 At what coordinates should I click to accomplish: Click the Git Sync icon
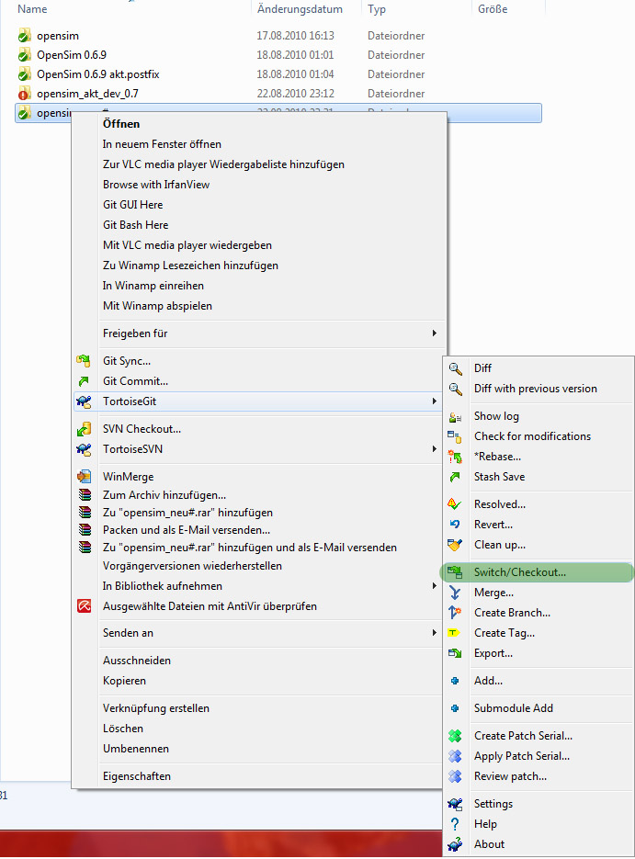pyautogui.click(x=84, y=360)
